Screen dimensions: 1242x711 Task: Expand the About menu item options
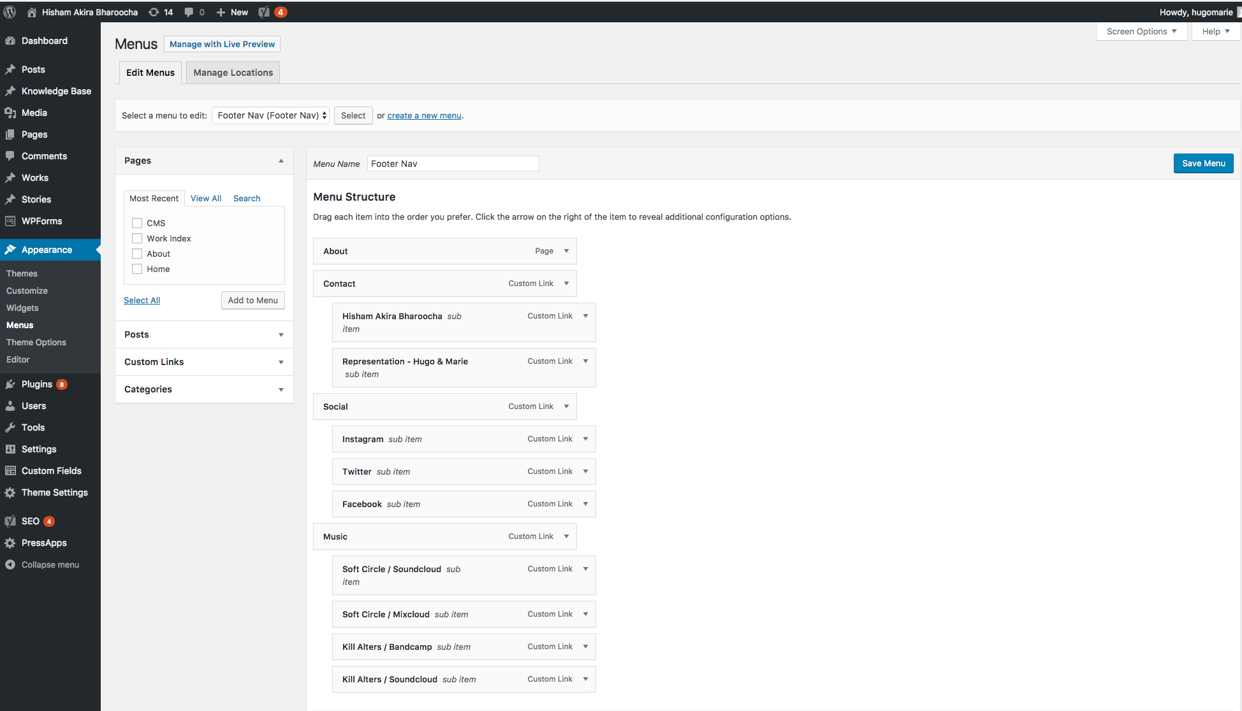click(x=566, y=251)
